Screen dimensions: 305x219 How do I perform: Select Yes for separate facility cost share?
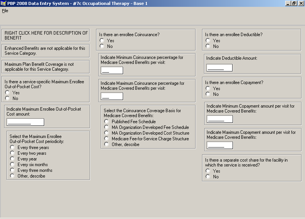click(208, 171)
